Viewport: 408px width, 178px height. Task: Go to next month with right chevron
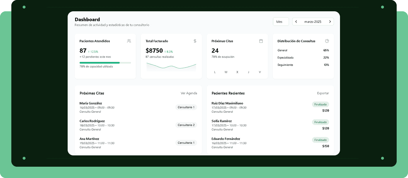(x=330, y=22)
